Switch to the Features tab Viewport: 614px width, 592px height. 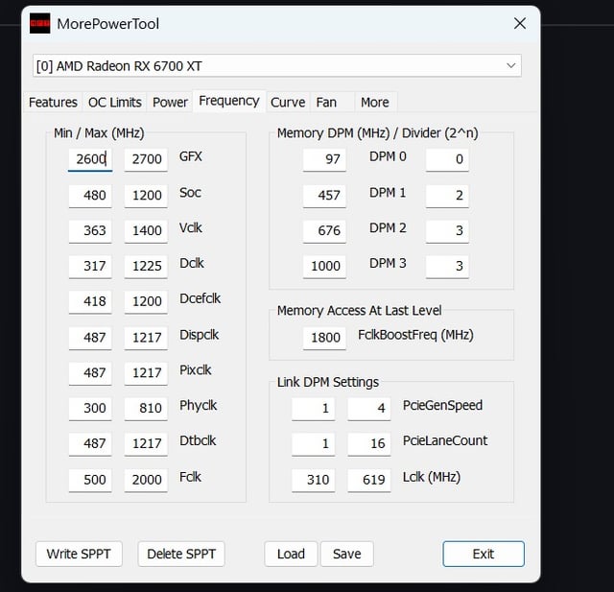point(53,103)
